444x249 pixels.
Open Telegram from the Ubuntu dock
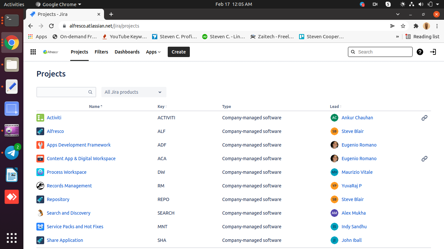(12, 152)
